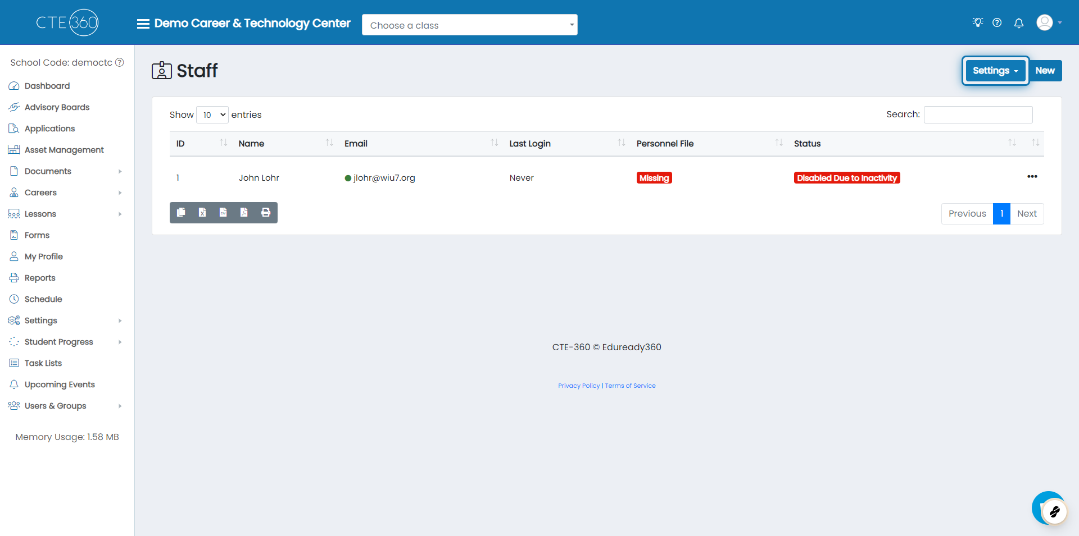Open the notifications bell
This screenshot has height=536, width=1079.
1018,23
